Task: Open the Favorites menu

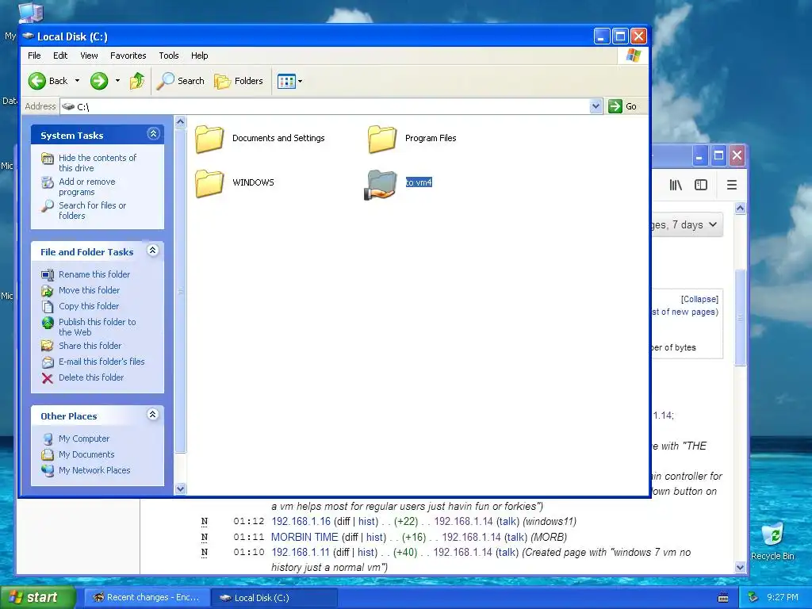Action: 128,56
